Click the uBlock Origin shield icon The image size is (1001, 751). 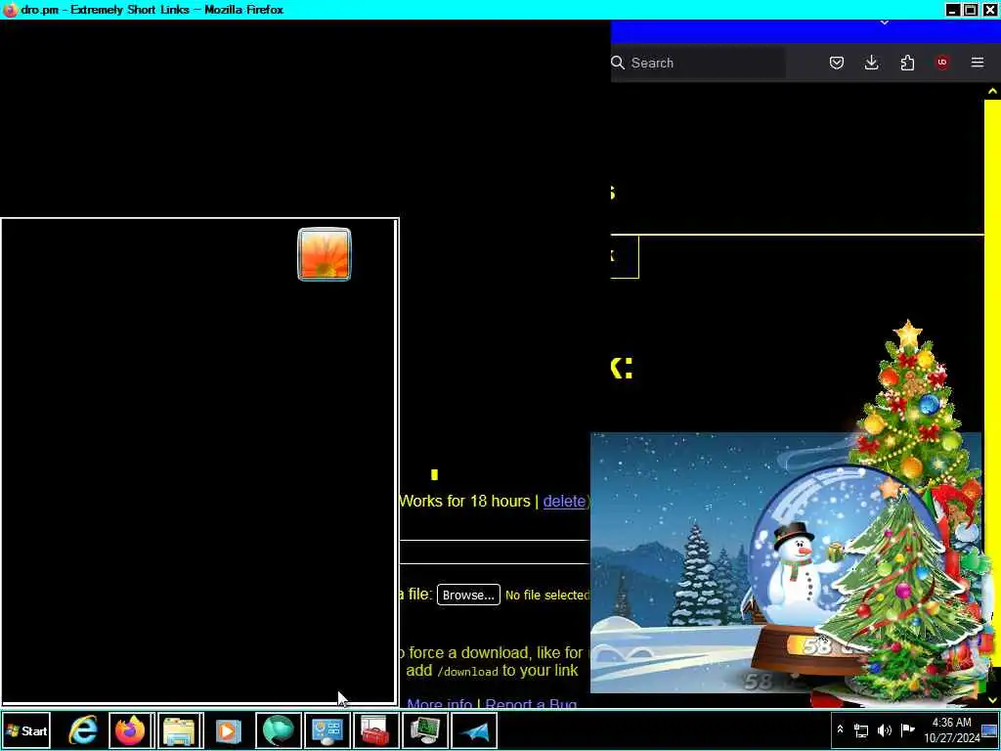942,63
